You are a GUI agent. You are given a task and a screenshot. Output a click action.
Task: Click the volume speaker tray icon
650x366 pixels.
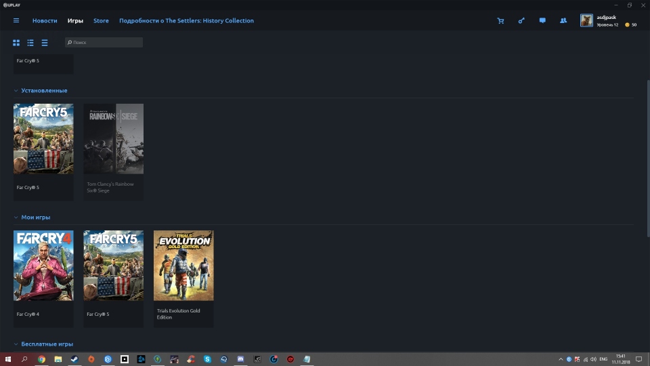pyautogui.click(x=593, y=359)
